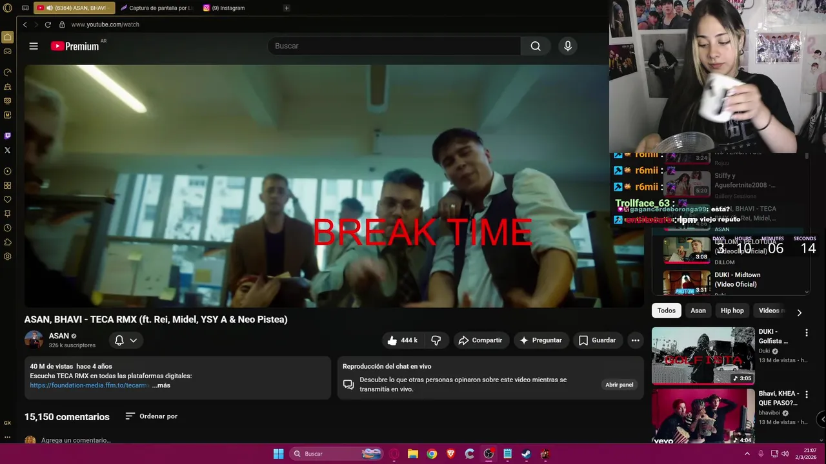Open the pinboards pin icon in sidebar
Viewport: 826px width, 464px height.
8,214
